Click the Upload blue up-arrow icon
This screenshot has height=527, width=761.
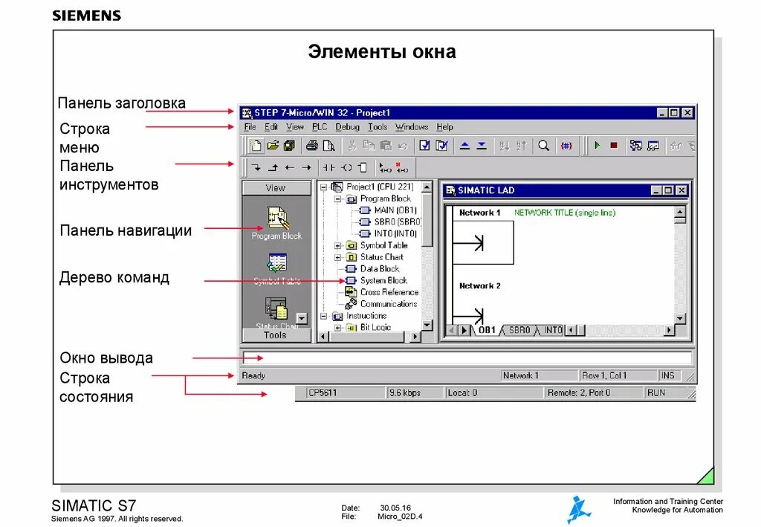(x=464, y=146)
